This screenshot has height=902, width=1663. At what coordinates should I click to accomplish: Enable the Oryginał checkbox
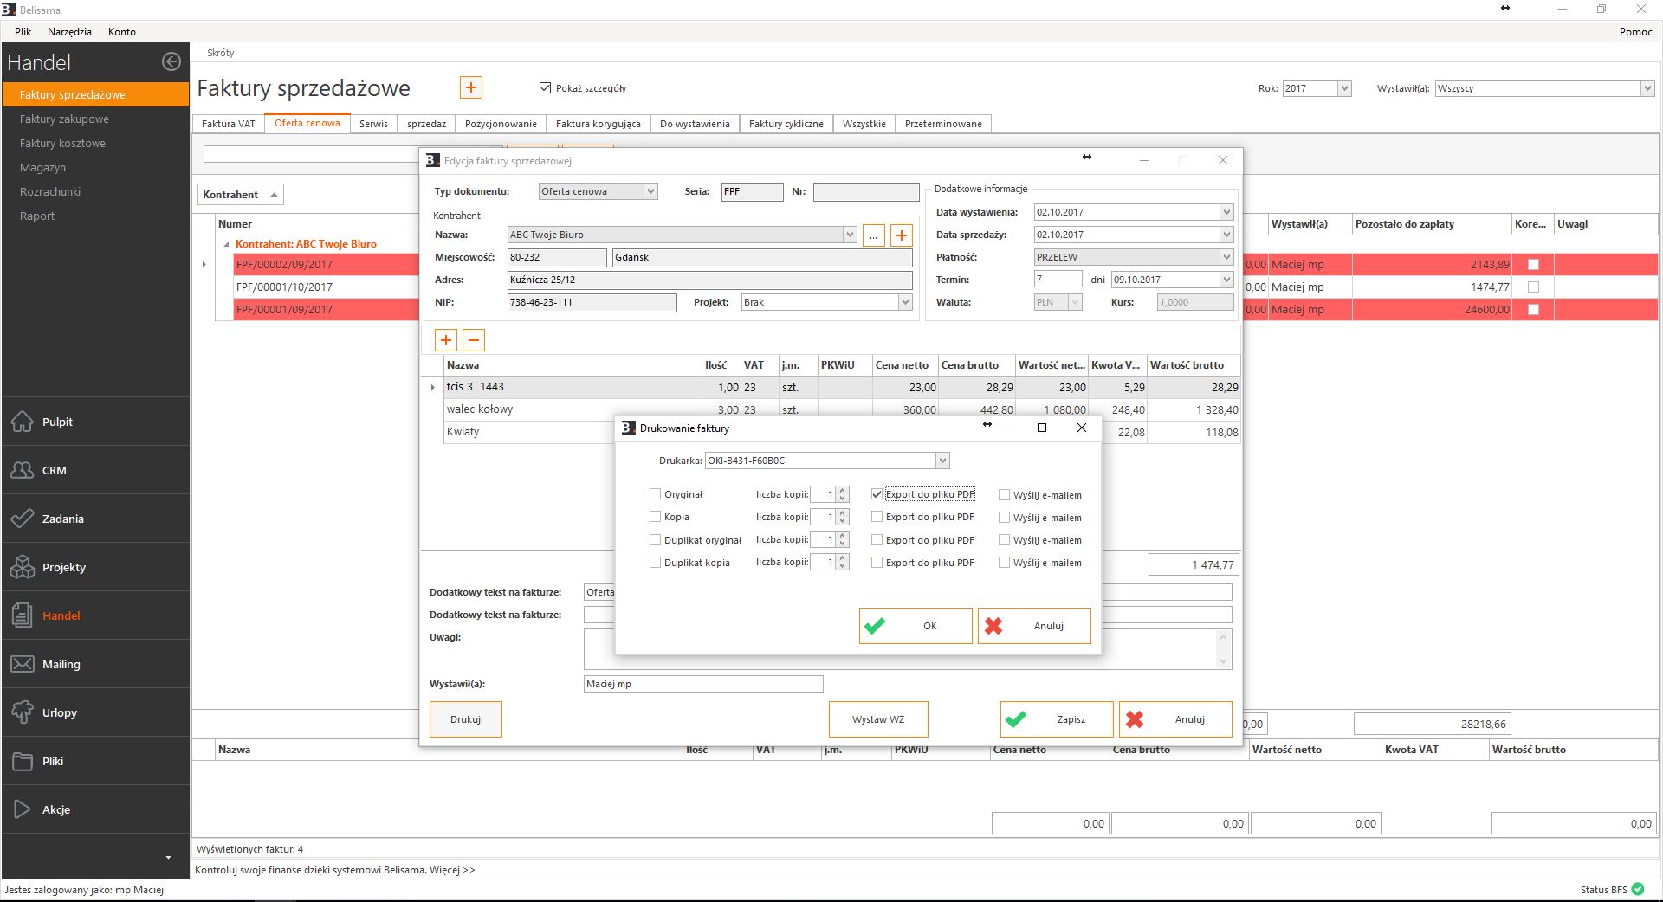coord(655,494)
